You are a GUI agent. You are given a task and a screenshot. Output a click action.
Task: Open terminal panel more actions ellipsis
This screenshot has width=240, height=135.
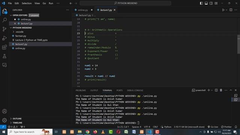[x=226, y=90]
